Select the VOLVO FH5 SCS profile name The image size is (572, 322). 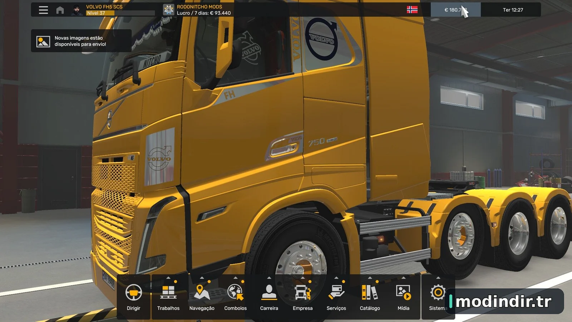coord(104,7)
